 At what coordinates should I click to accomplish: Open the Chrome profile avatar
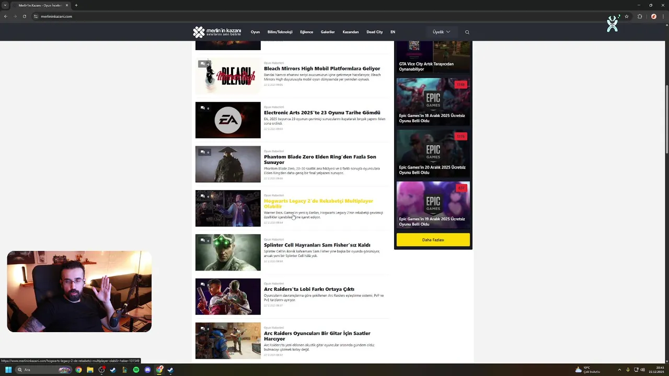coord(653,16)
